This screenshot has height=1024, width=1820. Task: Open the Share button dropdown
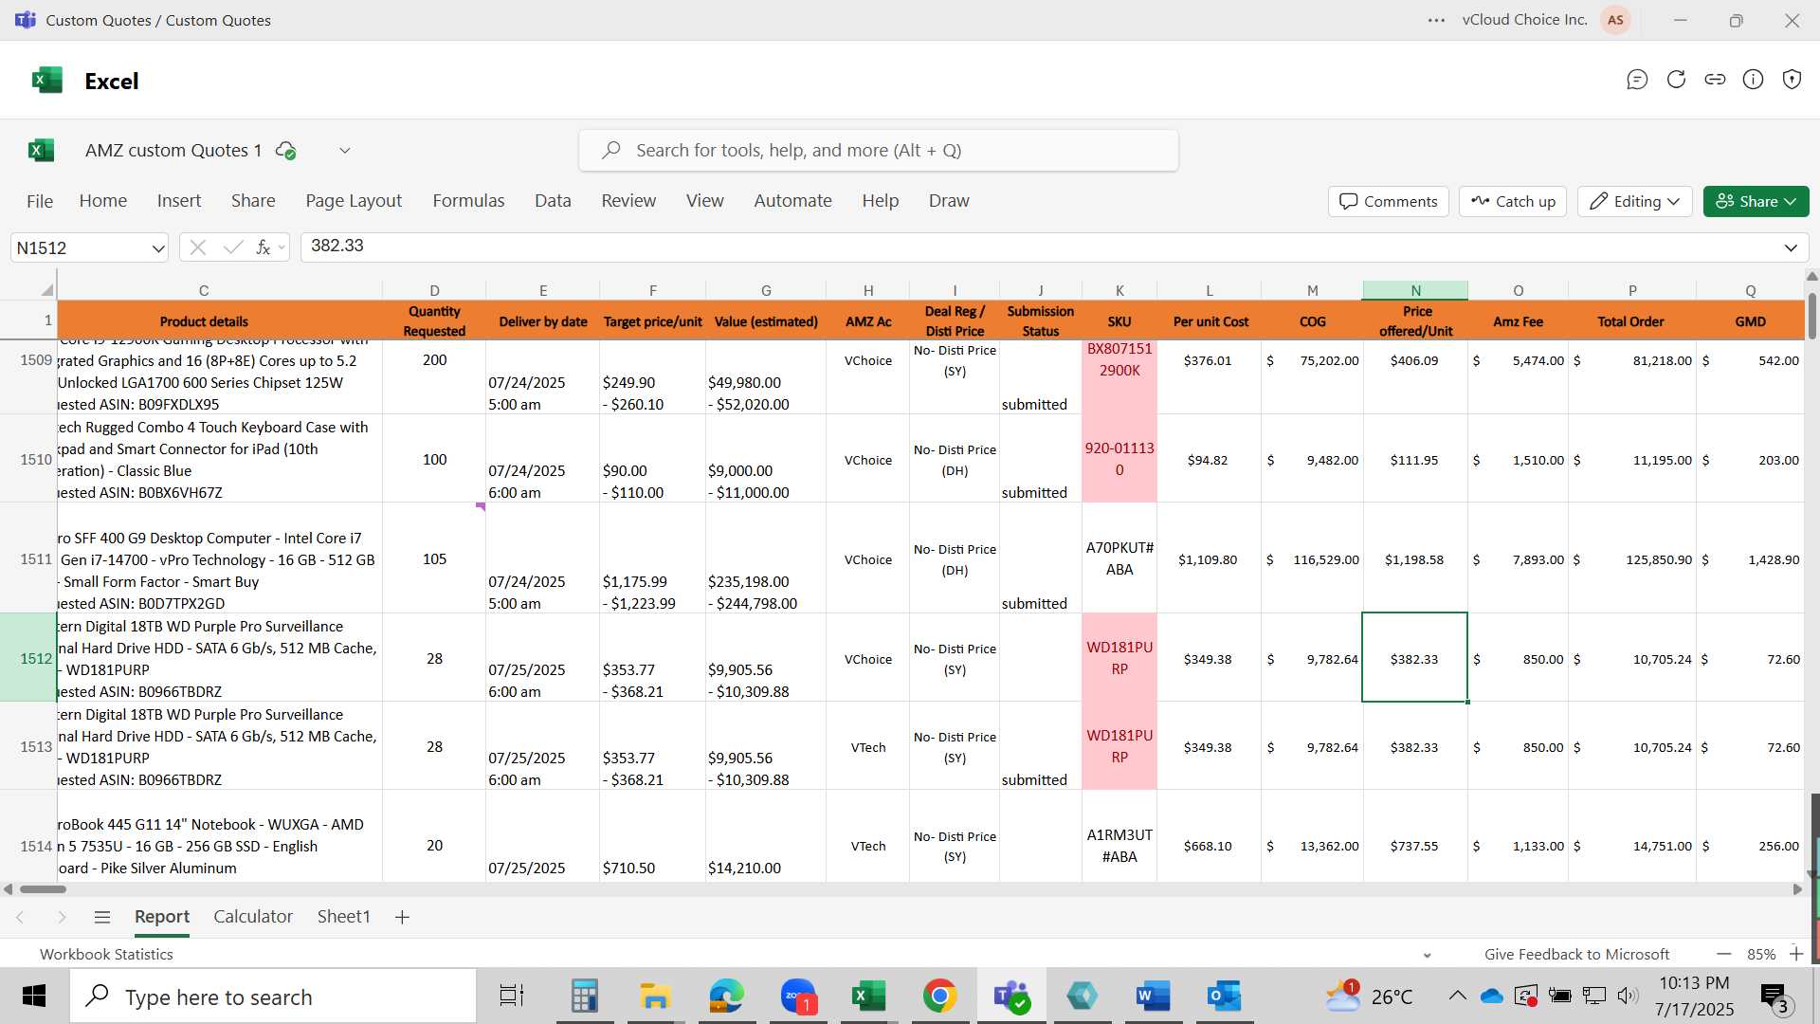pos(1756,201)
